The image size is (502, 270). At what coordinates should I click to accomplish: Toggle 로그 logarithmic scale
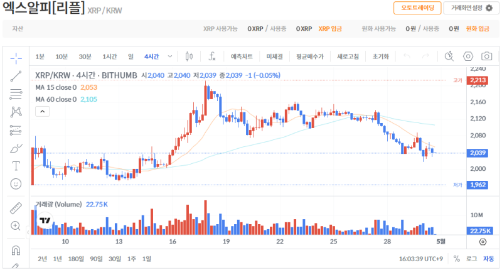471,259
